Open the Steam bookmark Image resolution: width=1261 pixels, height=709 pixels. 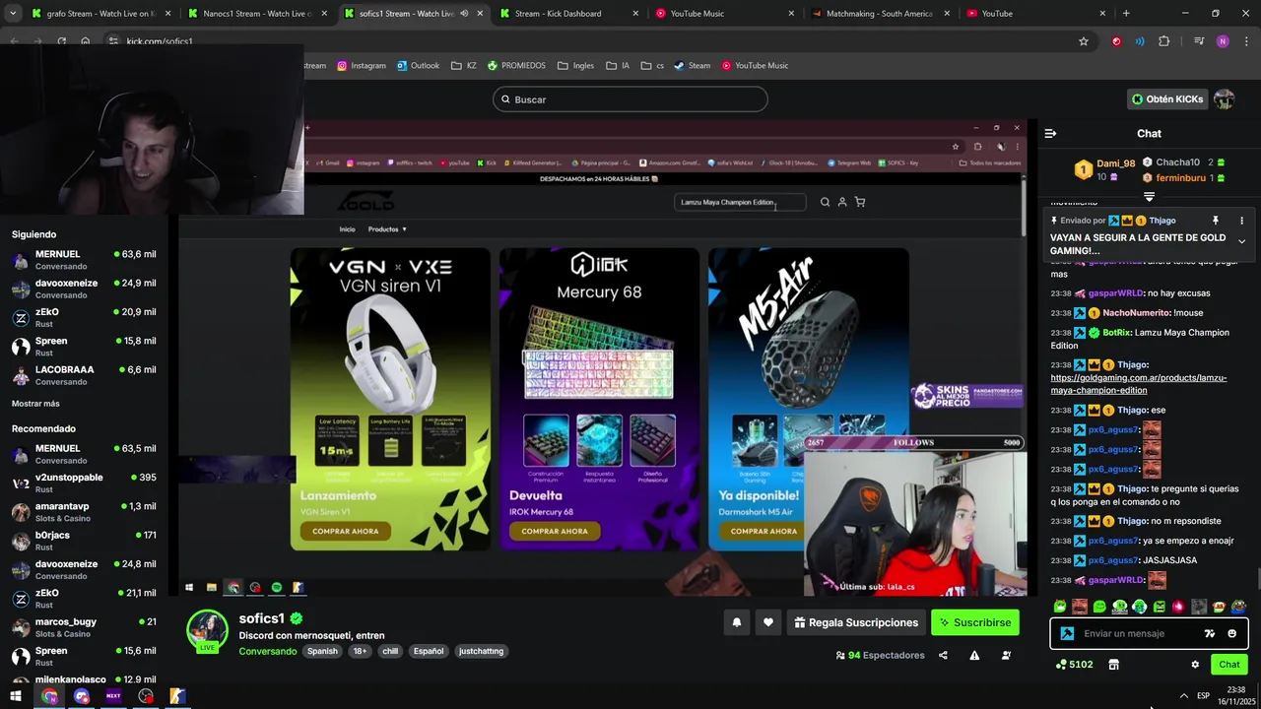point(693,66)
